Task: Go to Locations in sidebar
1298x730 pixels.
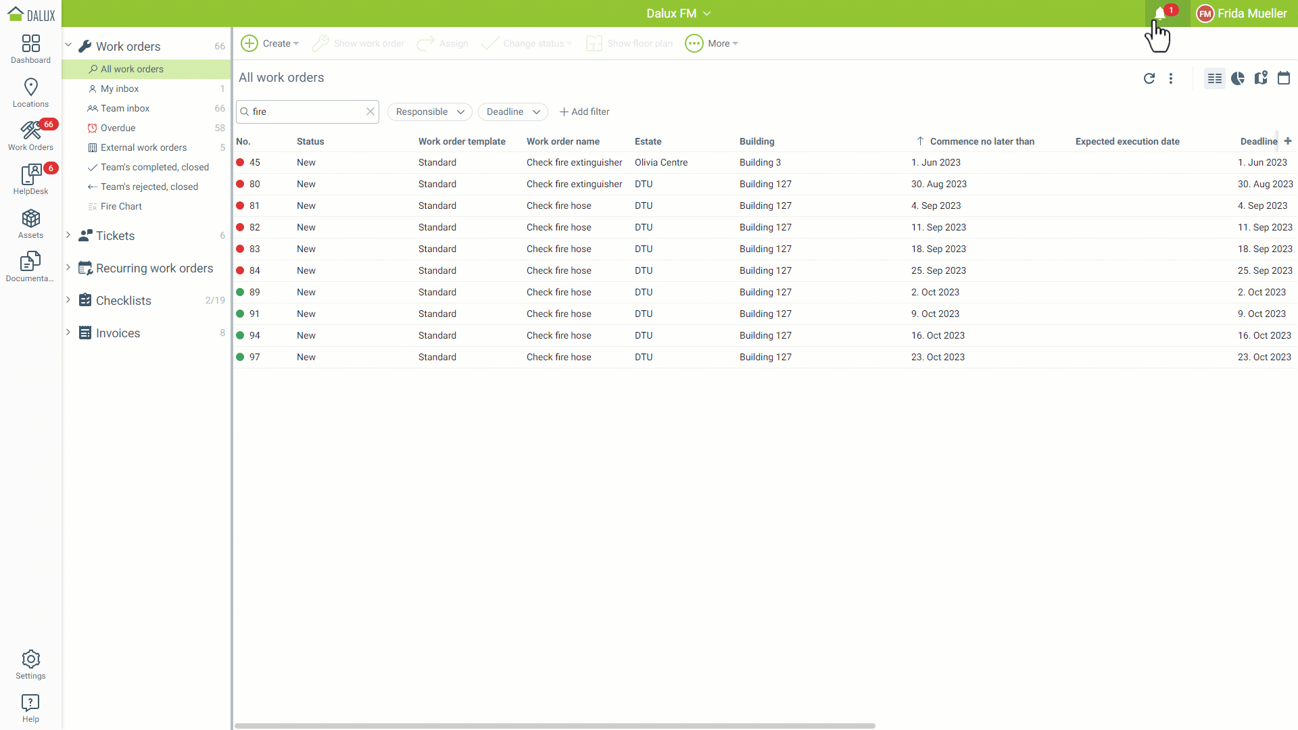Action: pyautogui.click(x=30, y=93)
